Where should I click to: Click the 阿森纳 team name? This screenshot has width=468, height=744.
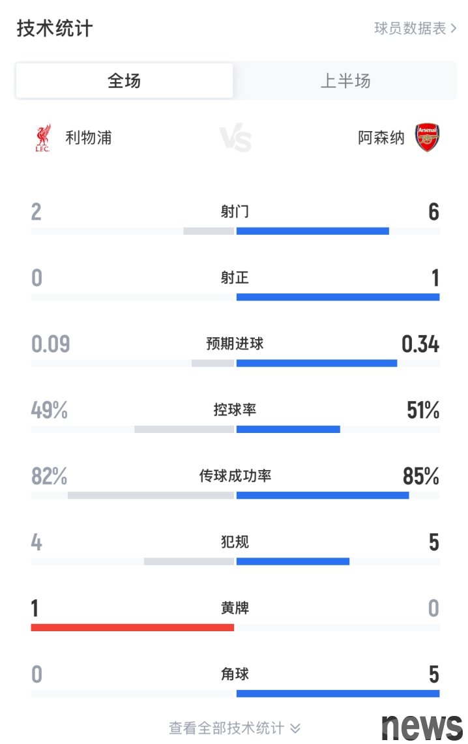point(381,138)
